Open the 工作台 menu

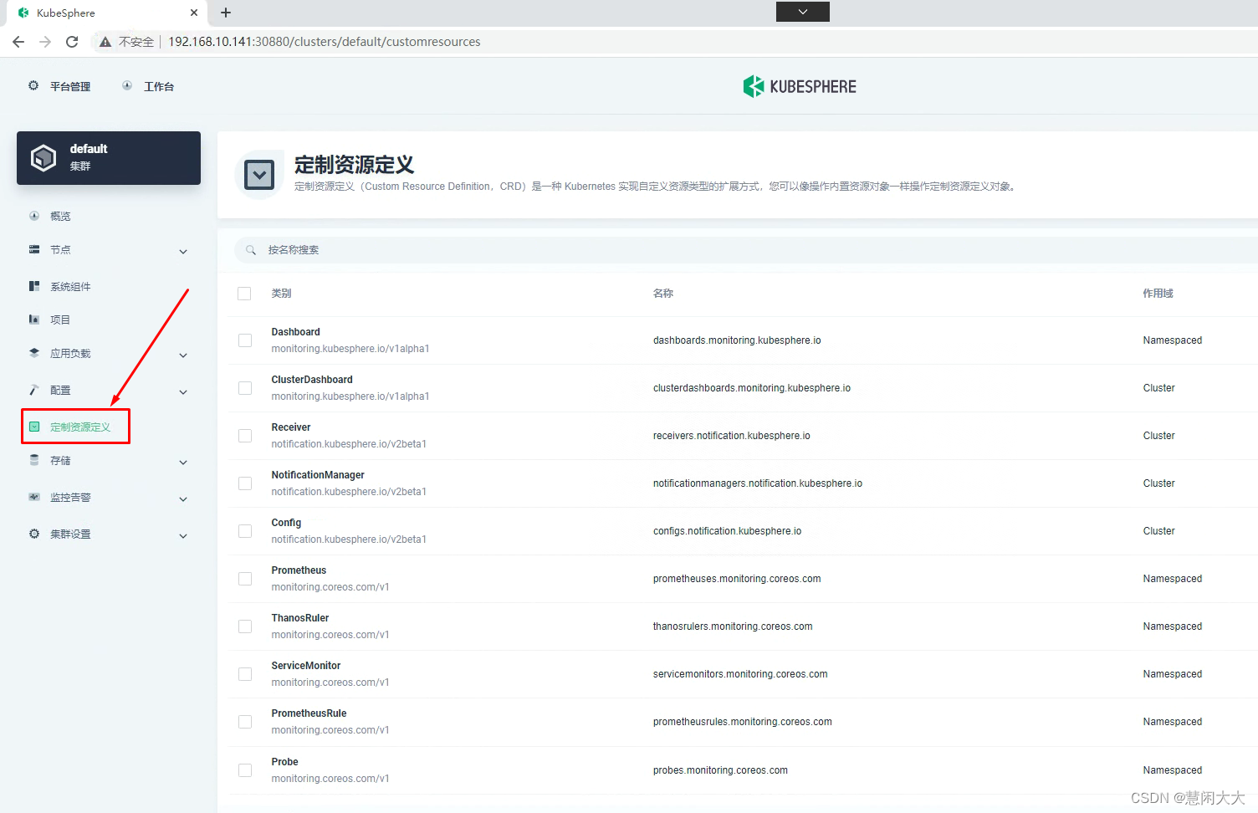pyautogui.click(x=159, y=86)
